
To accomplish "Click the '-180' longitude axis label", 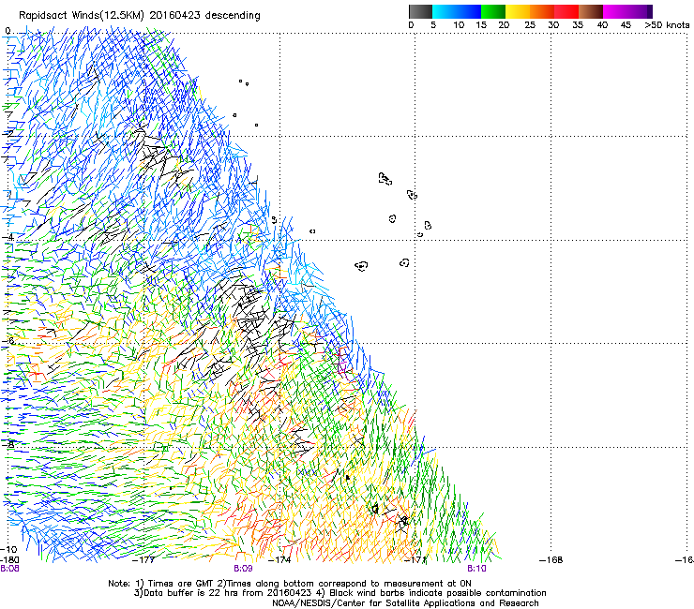I will pos(9,560).
